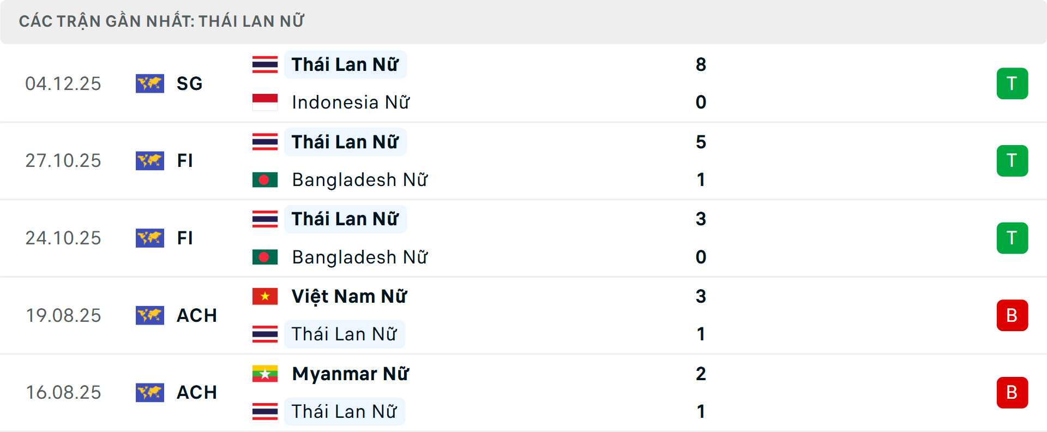Select the Bangladesh flag icon in the 27.10.25 row
Image resolution: width=1047 pixels, height=432 pixels.
tap(265, 179)
